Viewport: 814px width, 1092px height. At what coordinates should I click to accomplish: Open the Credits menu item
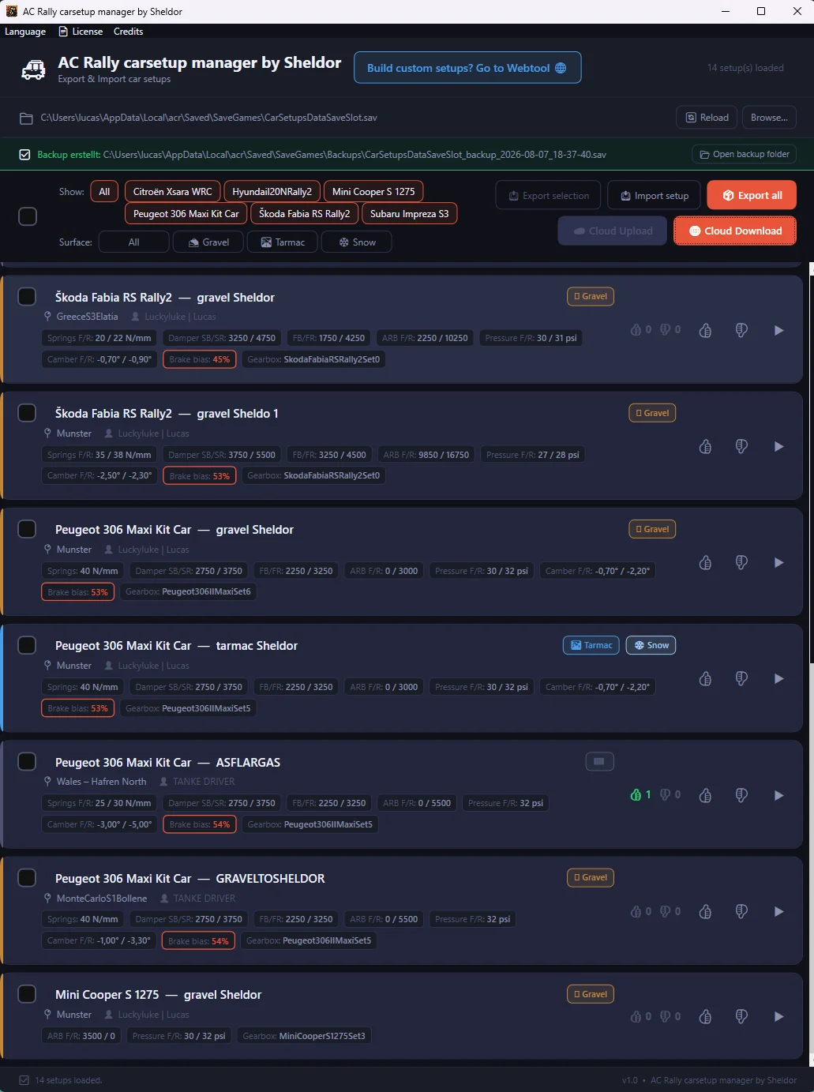coord(128,32)
